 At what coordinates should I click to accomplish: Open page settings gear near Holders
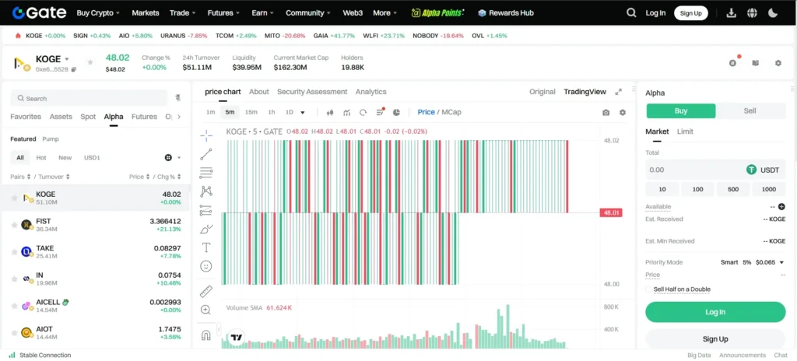778,63
